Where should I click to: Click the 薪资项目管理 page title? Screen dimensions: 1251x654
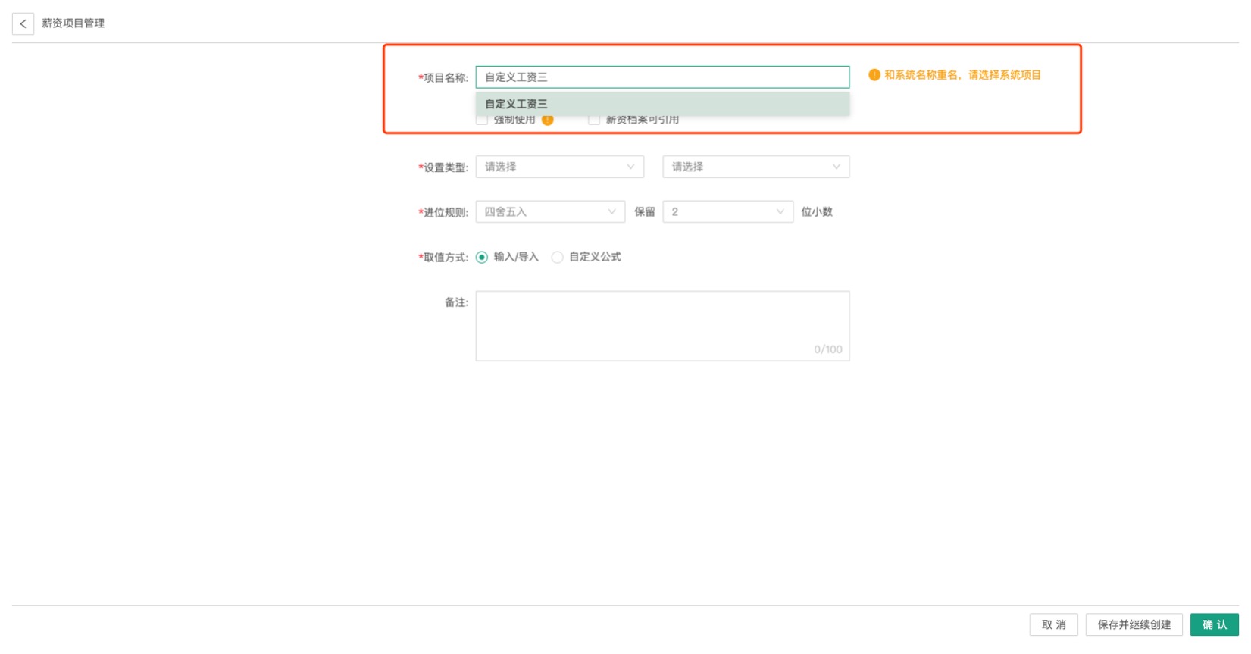click(x=73, y=23)
